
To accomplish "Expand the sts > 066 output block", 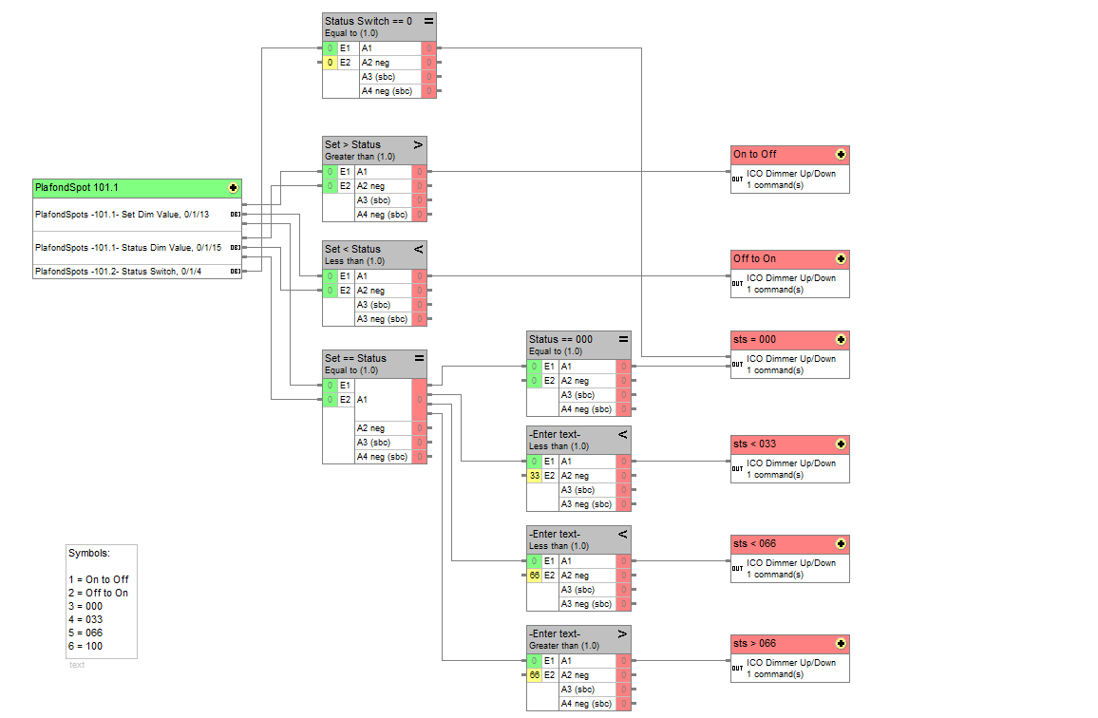I will 841,644.
